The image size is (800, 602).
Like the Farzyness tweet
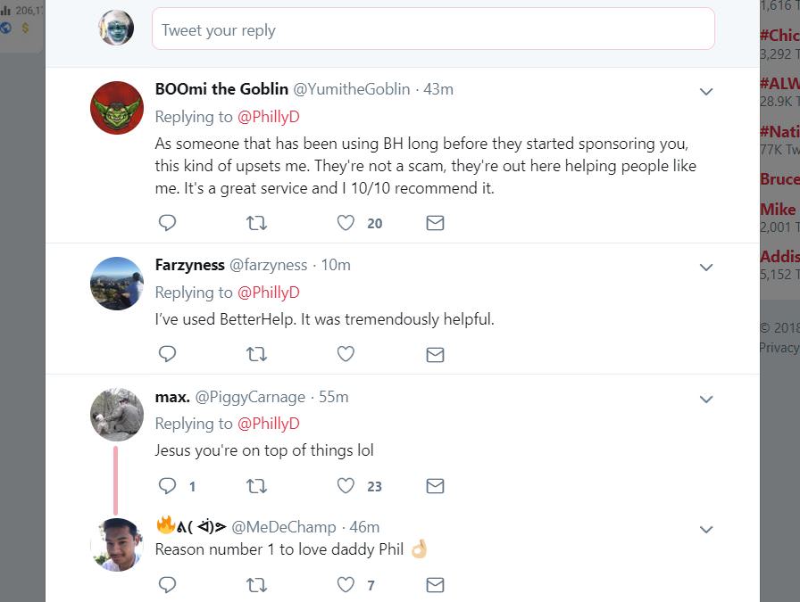tap(346, 354)
